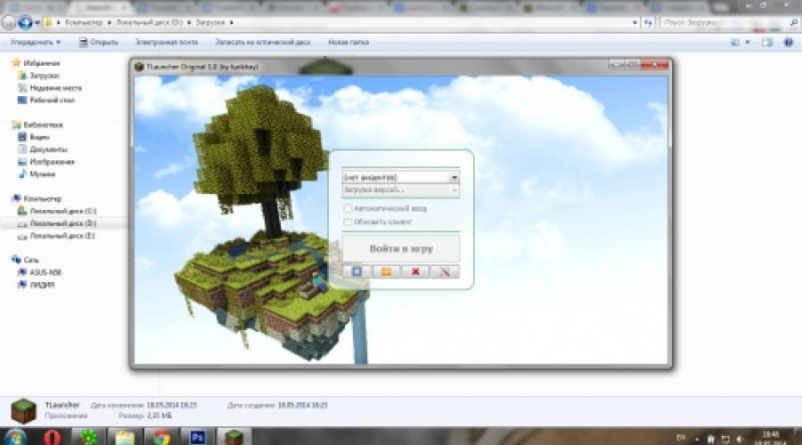The image size is (802, 445).
Task: Refresh the Explorer folder view
Action: (x=648, y=22)
